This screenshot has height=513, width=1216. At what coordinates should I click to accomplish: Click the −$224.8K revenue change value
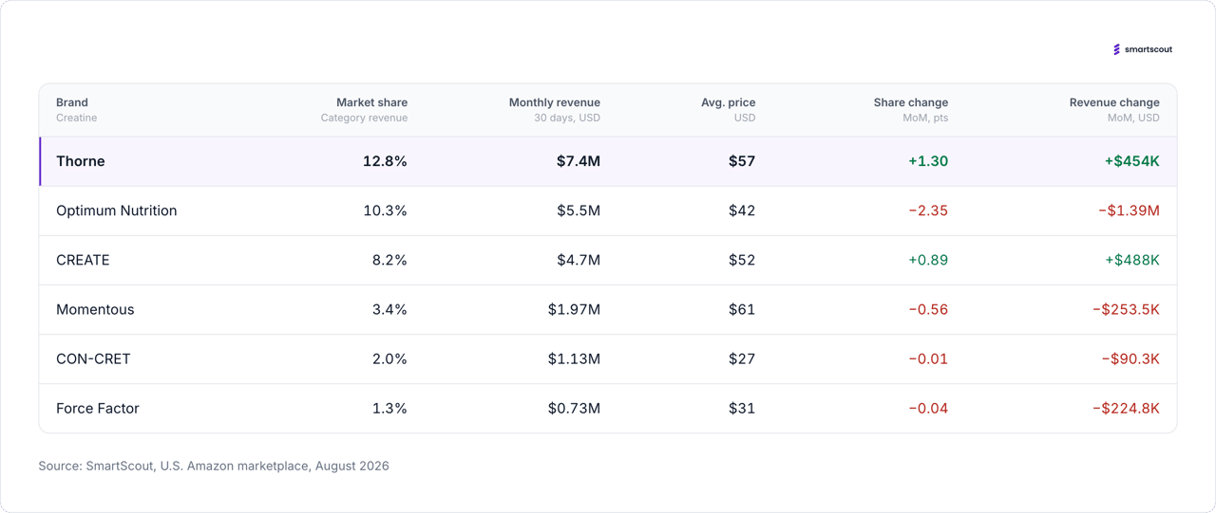(x=1126, y=408)
